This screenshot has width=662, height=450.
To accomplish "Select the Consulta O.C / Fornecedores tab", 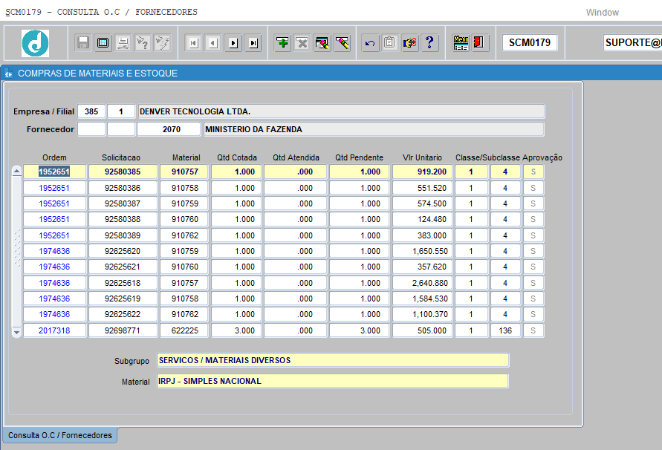I will tap(60, 435).
